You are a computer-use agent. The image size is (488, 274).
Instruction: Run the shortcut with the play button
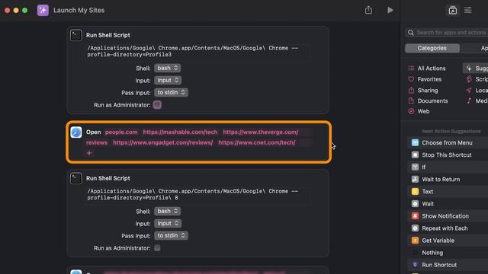click(x=390, y=10)
